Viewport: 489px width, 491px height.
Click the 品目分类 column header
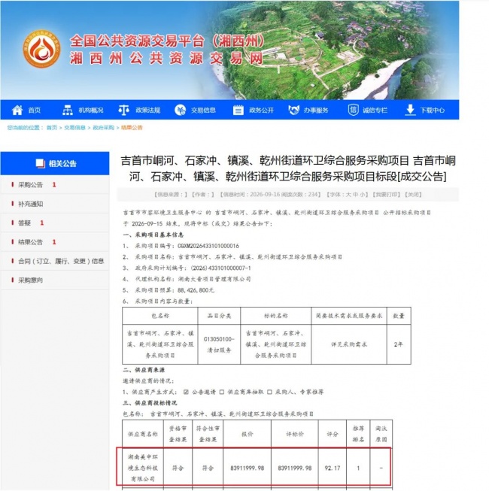pyautogui.click(x=219, y=316)
